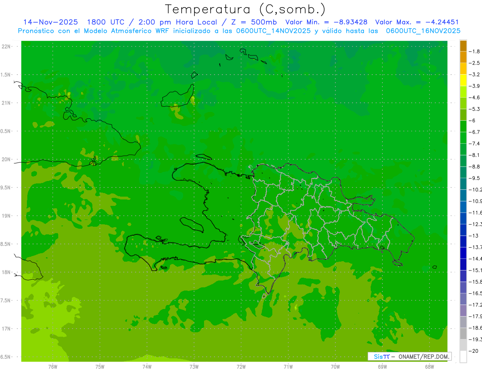Click the '22N' latitude axis label
The image size is (482, 372).
pos(6,47)
